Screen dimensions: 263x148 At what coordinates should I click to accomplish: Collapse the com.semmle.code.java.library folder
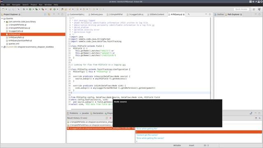click(5, 22)
